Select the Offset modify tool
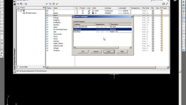The image size is (186, 105). [x=184, y=5]
